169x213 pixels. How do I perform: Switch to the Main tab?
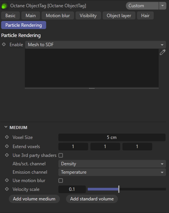tap(31, 16)
